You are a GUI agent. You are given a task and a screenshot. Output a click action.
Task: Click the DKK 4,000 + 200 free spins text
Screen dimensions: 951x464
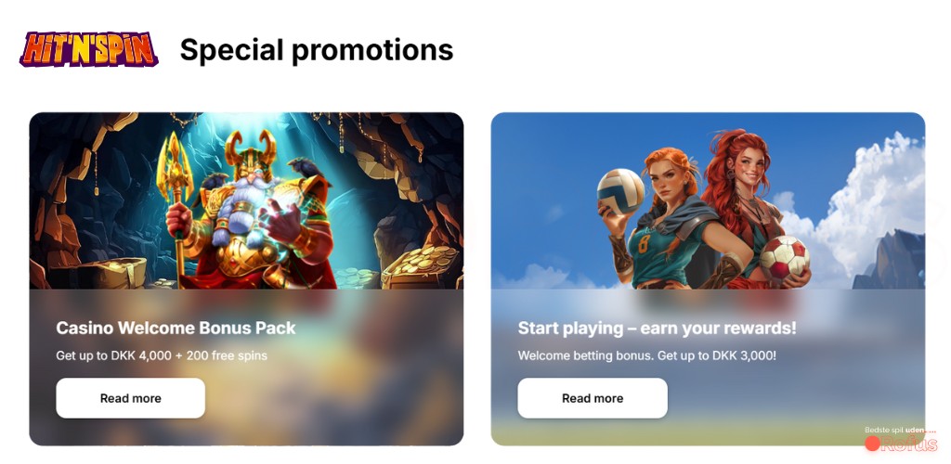pyautogui.click(x=162, y=355)
